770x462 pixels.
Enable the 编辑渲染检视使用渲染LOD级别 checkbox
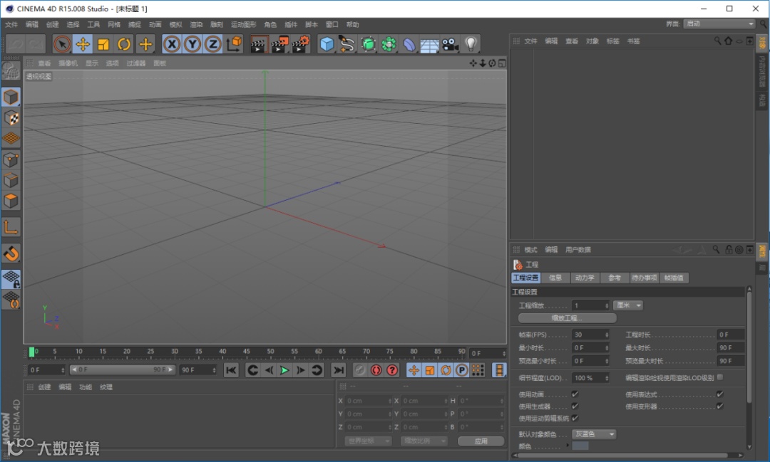point(719,377)
